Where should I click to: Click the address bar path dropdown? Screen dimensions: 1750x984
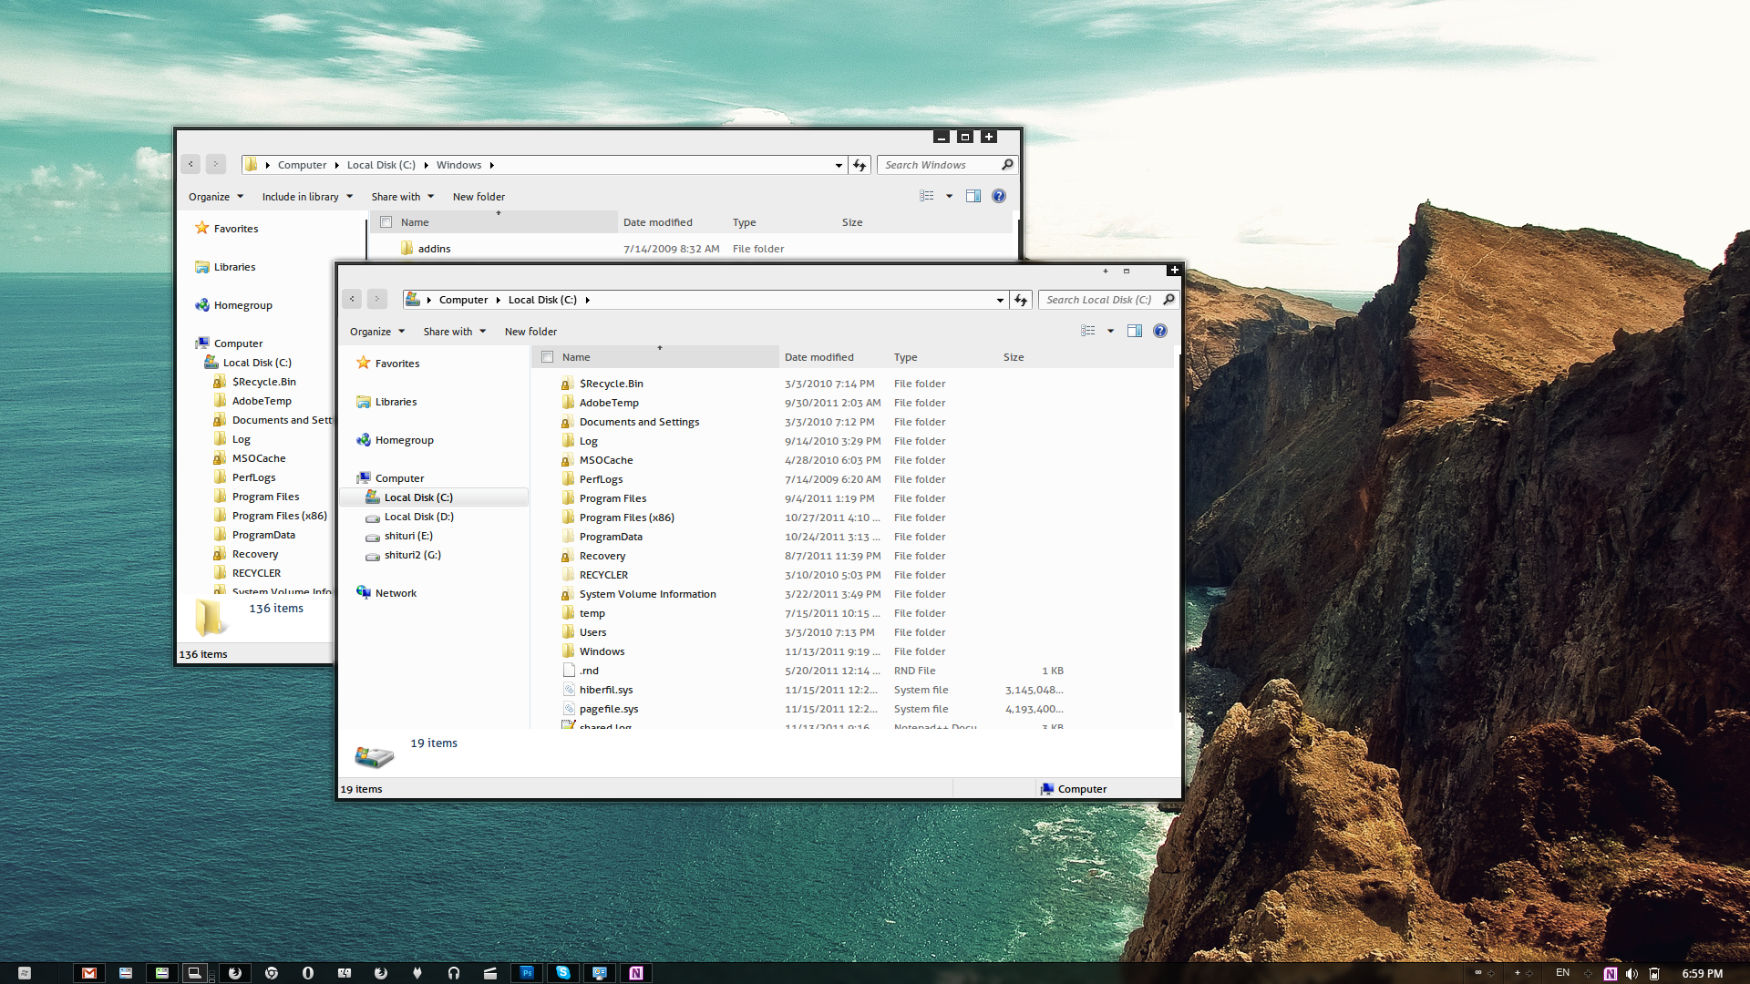point(1000,298)
